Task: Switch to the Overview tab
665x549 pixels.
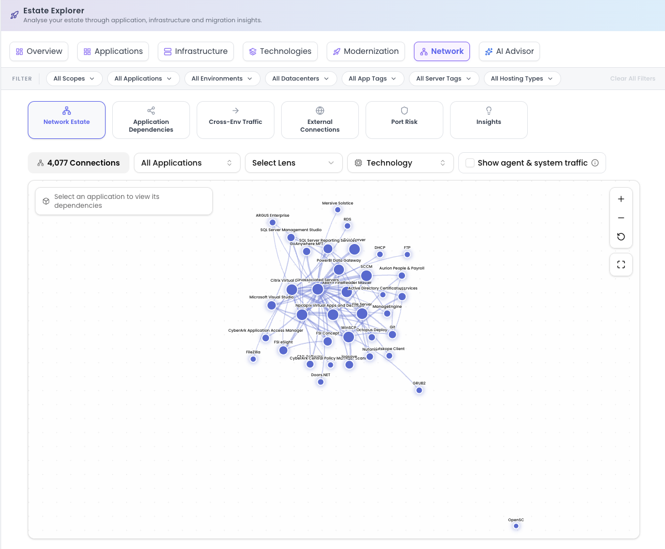Action: coord(39,51)
